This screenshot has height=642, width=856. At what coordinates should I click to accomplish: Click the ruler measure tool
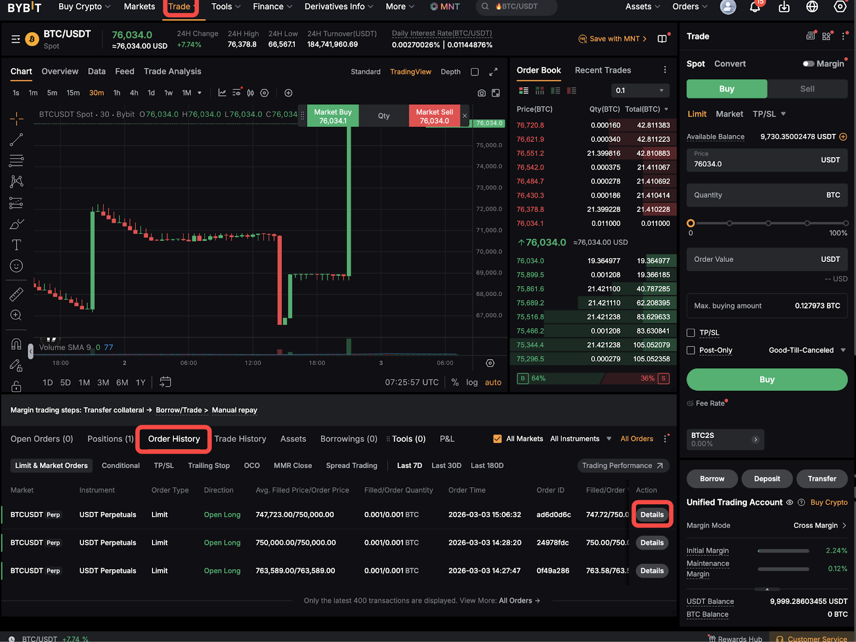pos(16,294)
